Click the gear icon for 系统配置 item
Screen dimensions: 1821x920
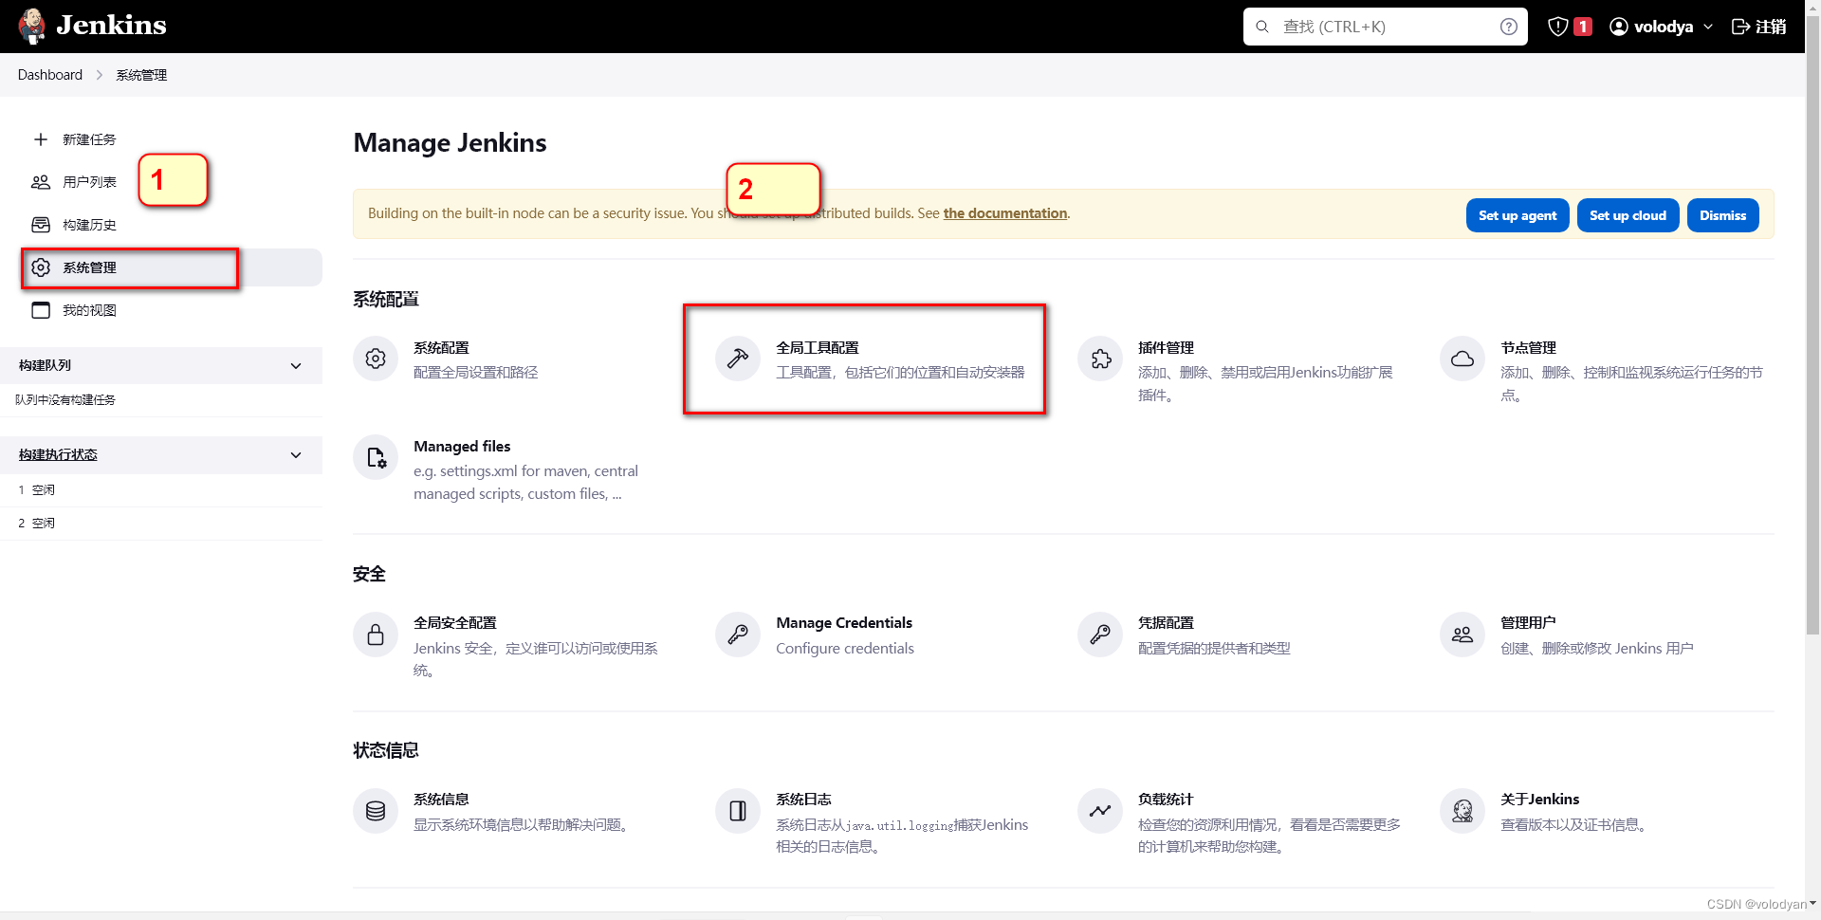(x=376, y=359)
